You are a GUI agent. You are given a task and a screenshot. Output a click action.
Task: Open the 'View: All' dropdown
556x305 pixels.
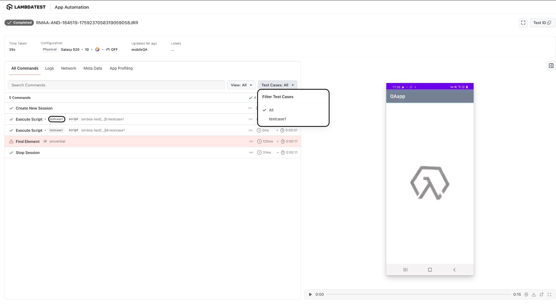(x=241, y=85)
